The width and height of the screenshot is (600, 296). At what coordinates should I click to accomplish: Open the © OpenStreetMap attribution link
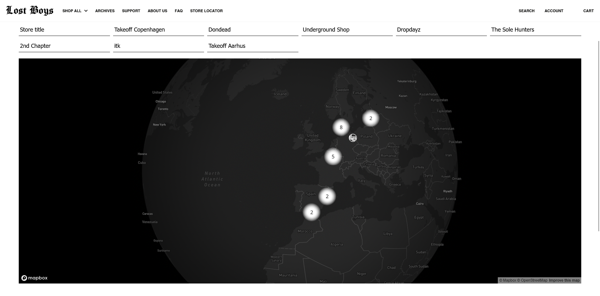(x=532, y=280)
